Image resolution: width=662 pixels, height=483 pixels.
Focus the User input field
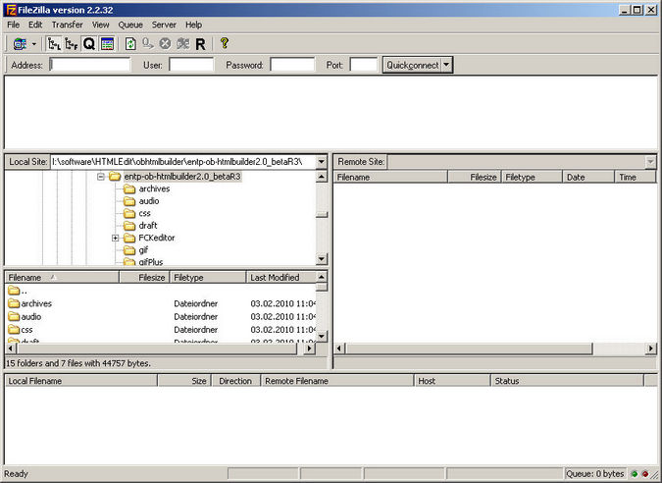(x=191, y=65)
